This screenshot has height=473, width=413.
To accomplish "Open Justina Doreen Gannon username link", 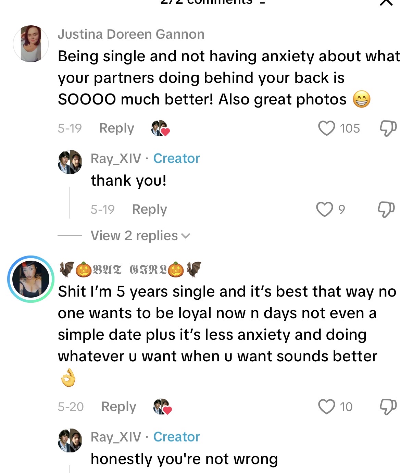I will click(x=131, y=34).
